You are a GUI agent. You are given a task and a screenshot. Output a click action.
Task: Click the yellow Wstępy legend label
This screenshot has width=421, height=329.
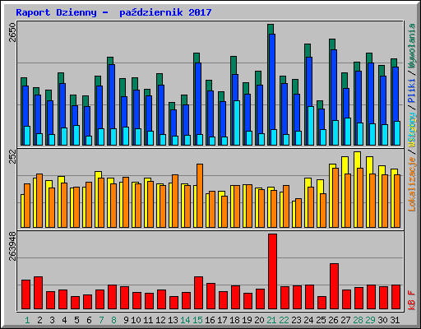tap(412, 130)
